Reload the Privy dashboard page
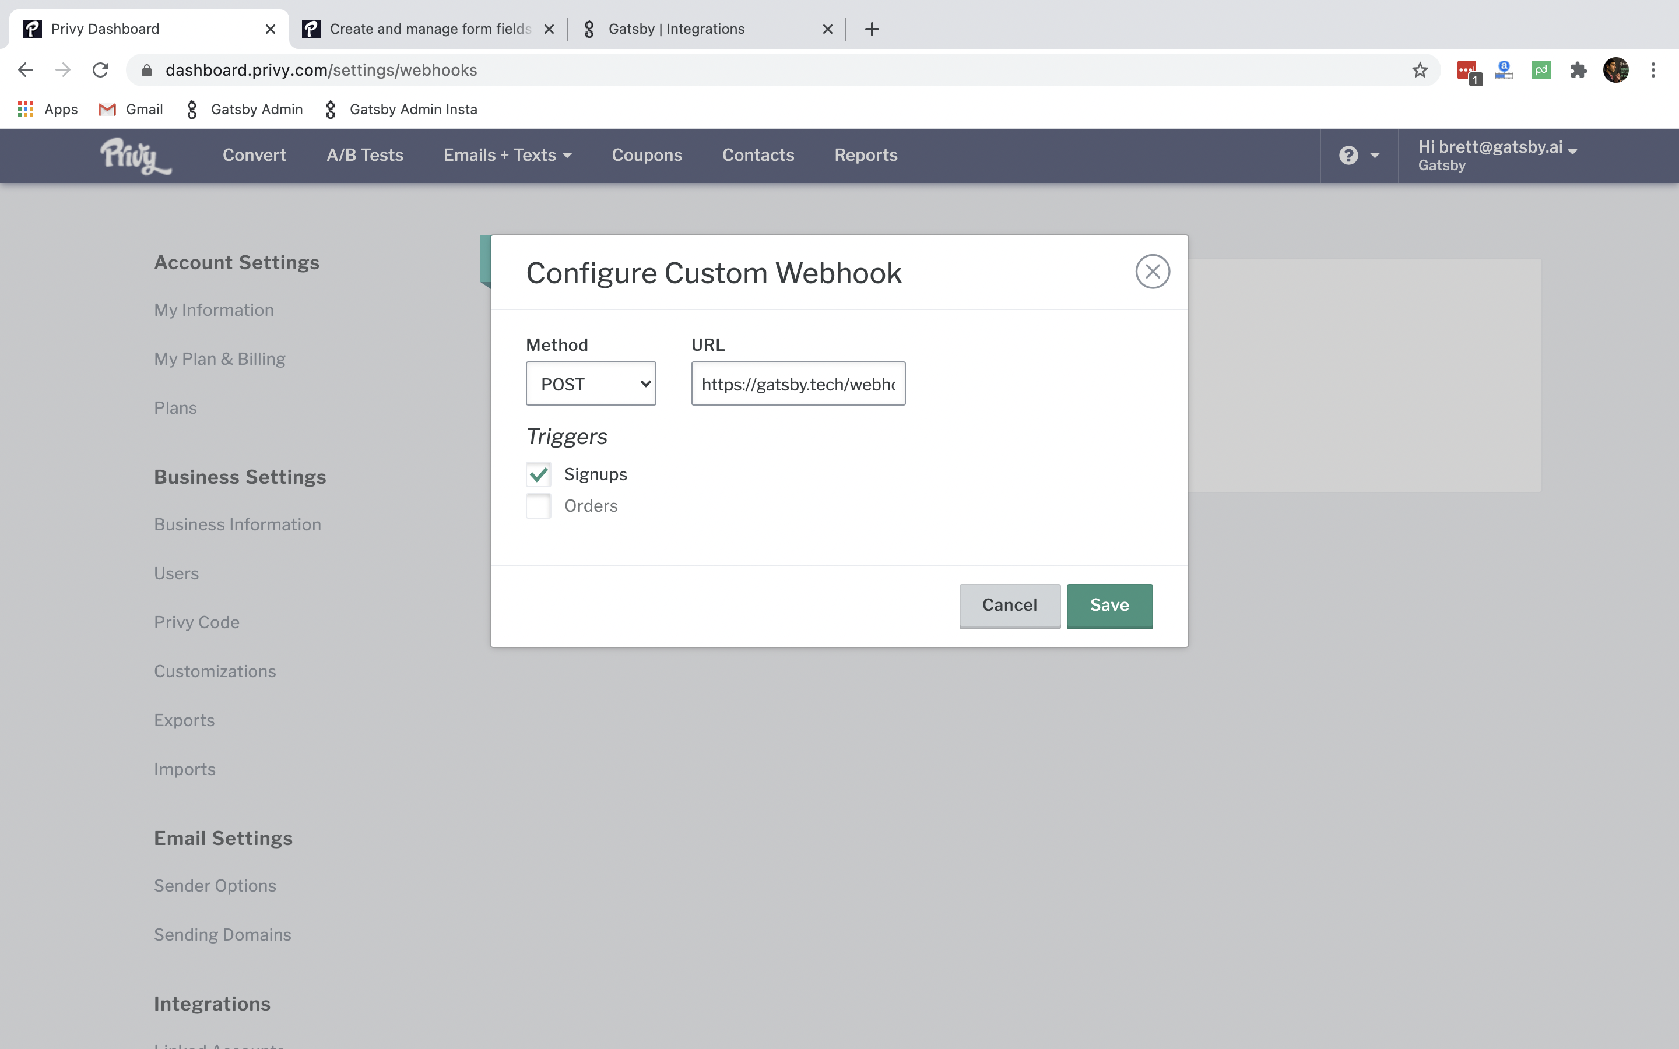 pyautogui.click(x=101, y=70)
